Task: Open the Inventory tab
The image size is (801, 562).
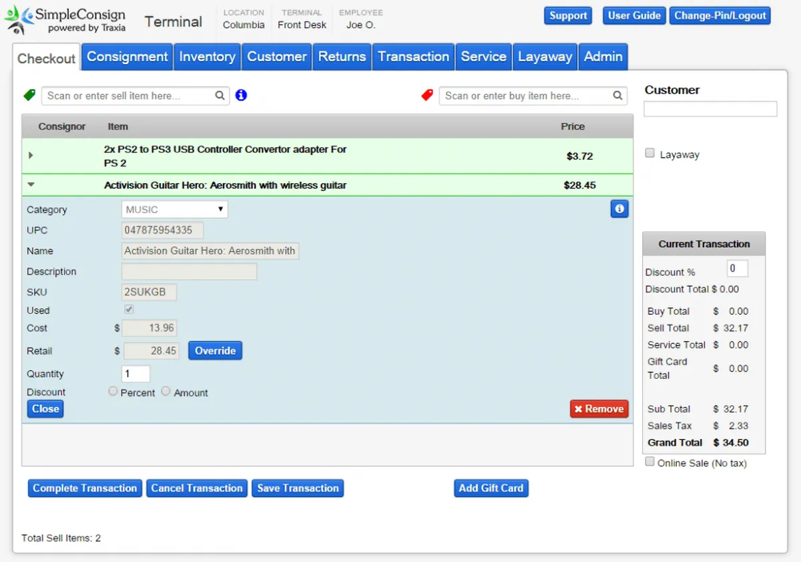Action: (x=207, y=57)
